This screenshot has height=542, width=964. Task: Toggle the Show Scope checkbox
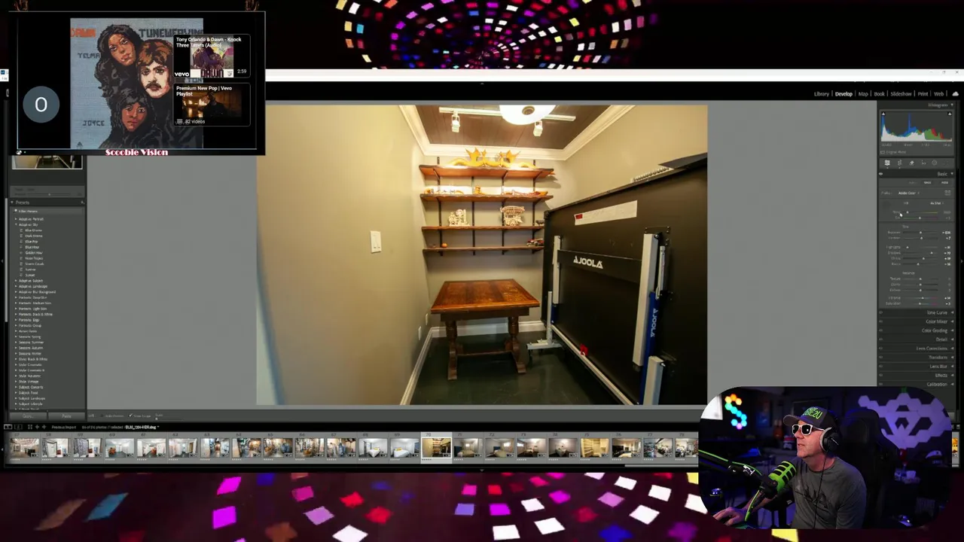click(130, 416)
